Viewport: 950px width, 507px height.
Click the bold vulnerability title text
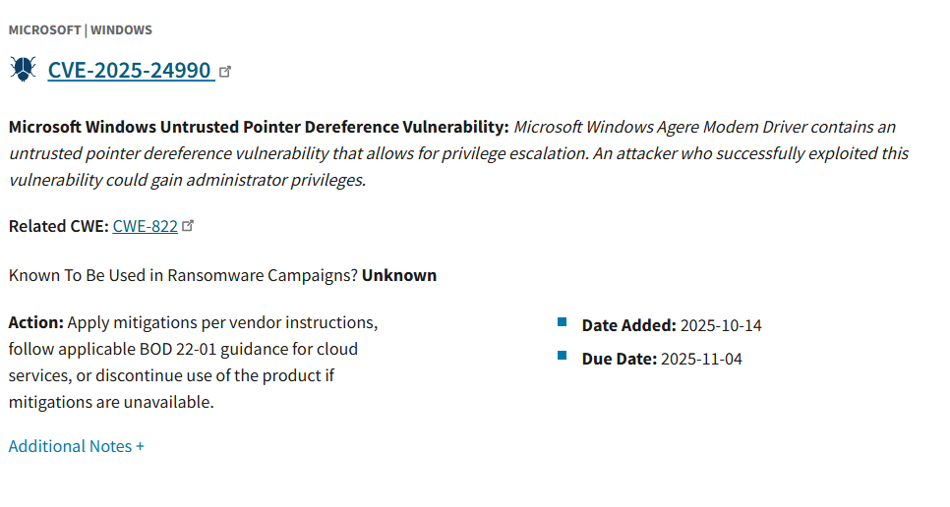pos(258,127)
